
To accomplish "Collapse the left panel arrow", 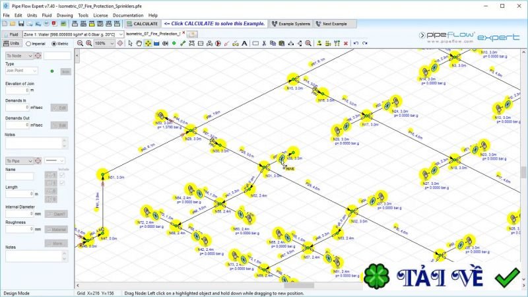I will click(x=77, y=55).
